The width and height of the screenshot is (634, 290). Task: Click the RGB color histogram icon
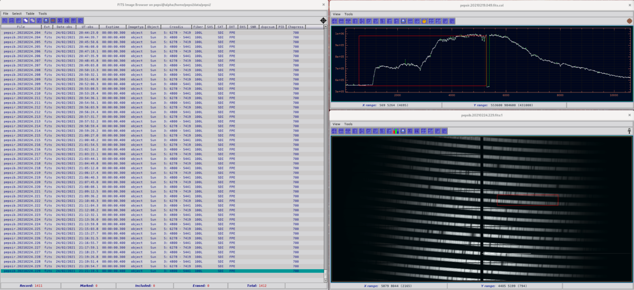[x=396, y=131]
